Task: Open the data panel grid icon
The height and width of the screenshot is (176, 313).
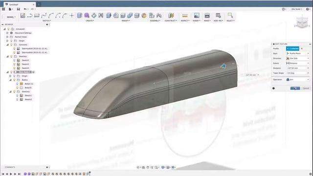Action: 3,9
